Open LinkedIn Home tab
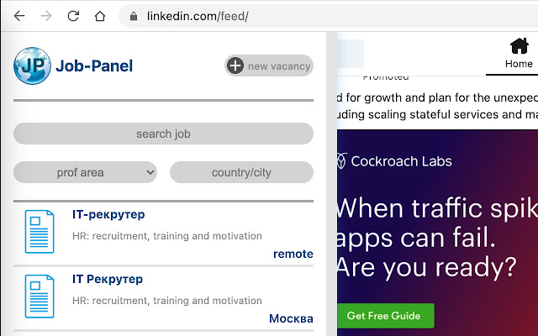 point(518,53)
